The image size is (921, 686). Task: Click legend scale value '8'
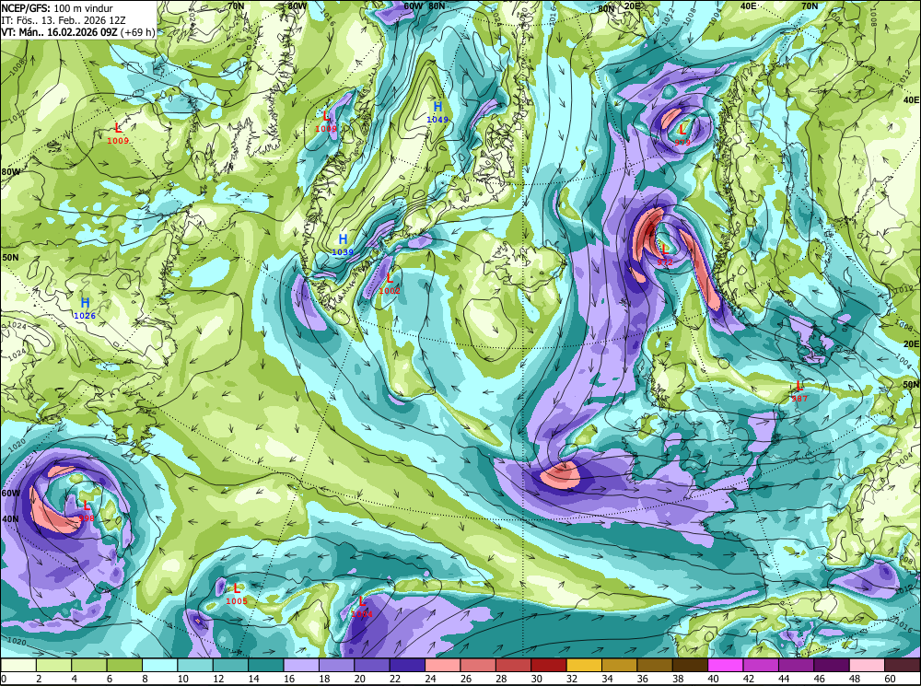[x=145, y=679]
